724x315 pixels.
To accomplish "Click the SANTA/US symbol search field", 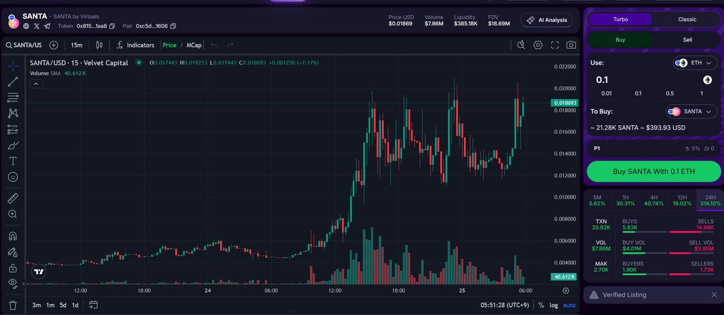I will [x=24, y=45].
